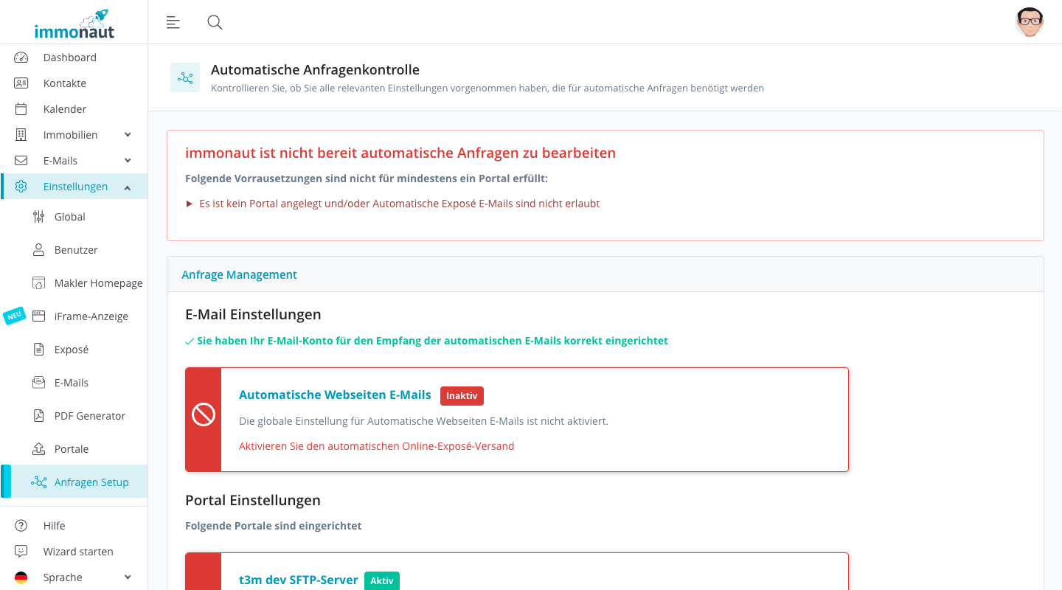Click the page header network icon
The width and height of the screenshot is (1062, 590).
pos(185,77)
